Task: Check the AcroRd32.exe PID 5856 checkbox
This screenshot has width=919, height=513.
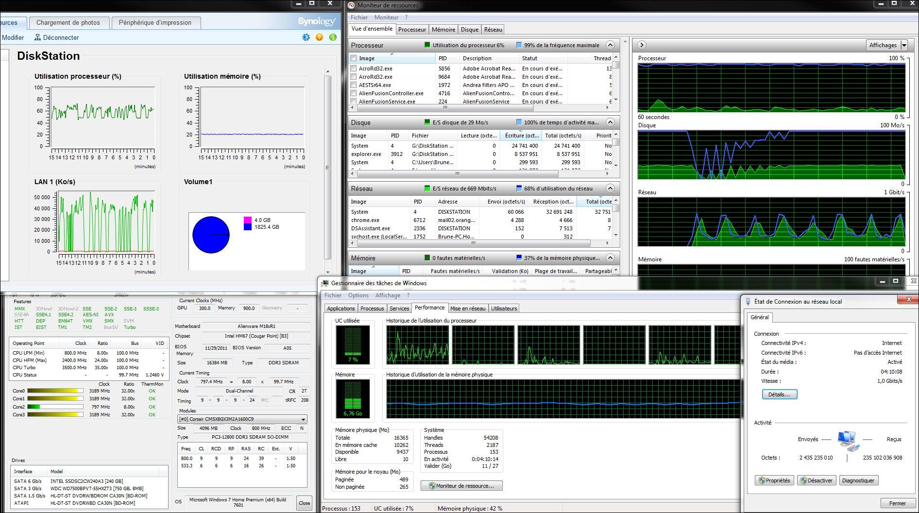Action: pyautogui.click(x=354, y=68)
